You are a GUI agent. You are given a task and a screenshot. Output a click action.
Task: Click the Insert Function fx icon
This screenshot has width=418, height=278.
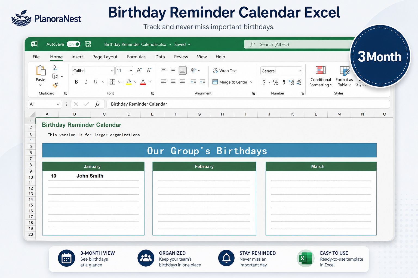coord(97,104)
